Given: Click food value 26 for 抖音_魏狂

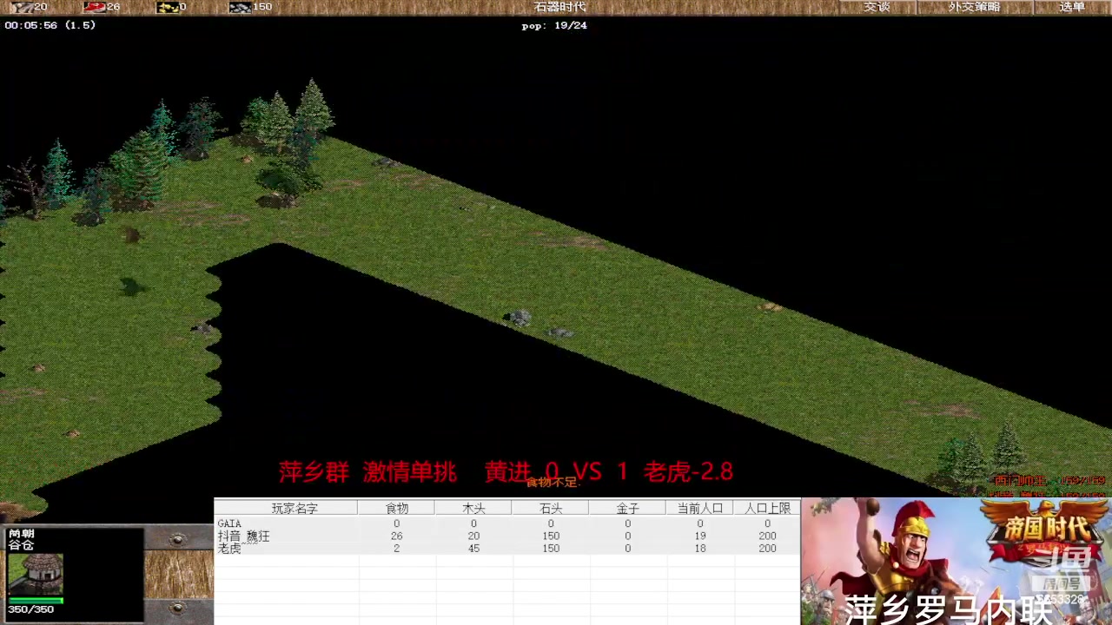Looking at the screenshot, I should (397, 536).
